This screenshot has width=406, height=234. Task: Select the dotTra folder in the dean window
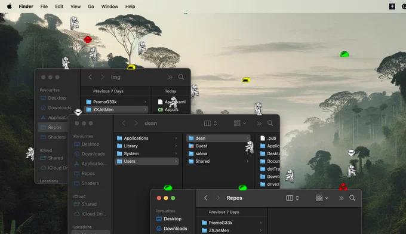(x=270, y=169)
